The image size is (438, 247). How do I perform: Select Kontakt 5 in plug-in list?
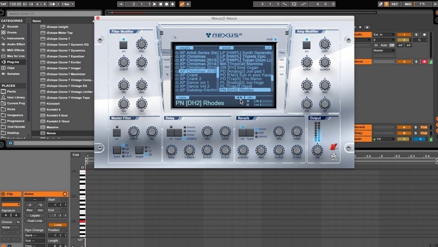[54, 109]
